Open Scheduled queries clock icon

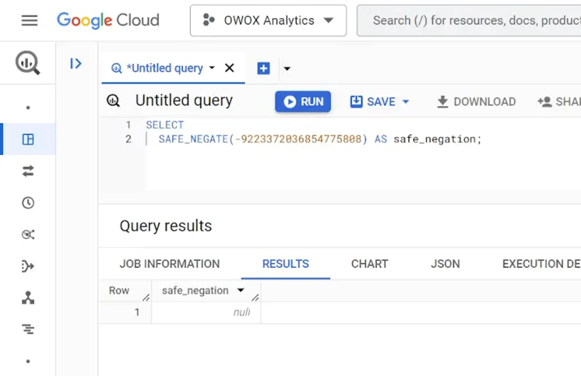pyautogui.click(x=28, y=203)
